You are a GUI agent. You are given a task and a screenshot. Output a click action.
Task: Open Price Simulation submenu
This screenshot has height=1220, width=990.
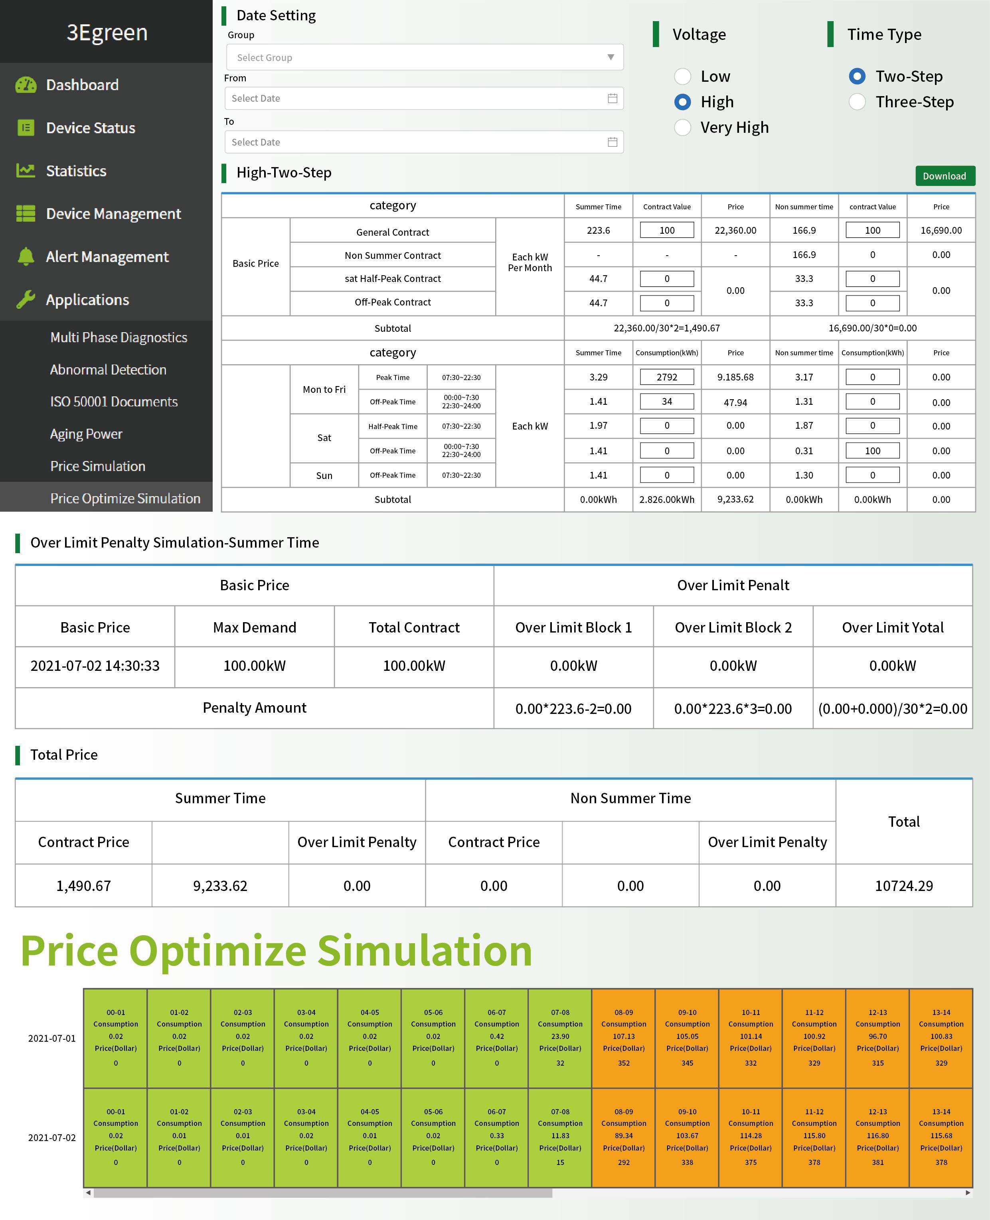pyautogui.click(x=98, y=466)
